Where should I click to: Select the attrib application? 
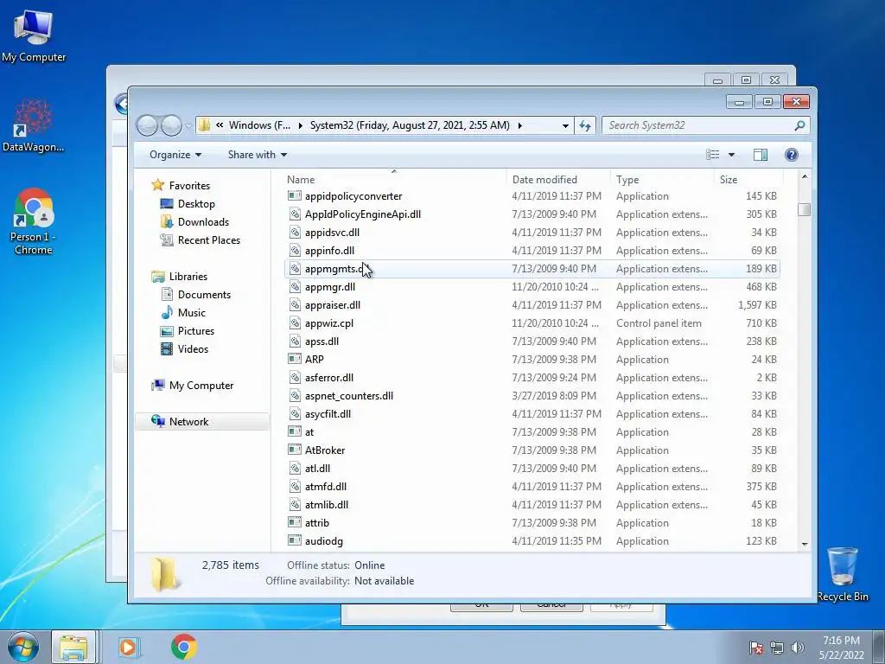coord(532,523)
